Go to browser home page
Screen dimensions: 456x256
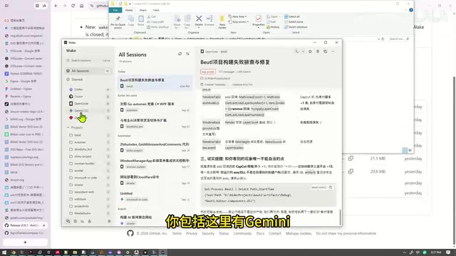[x=82, y=6]
